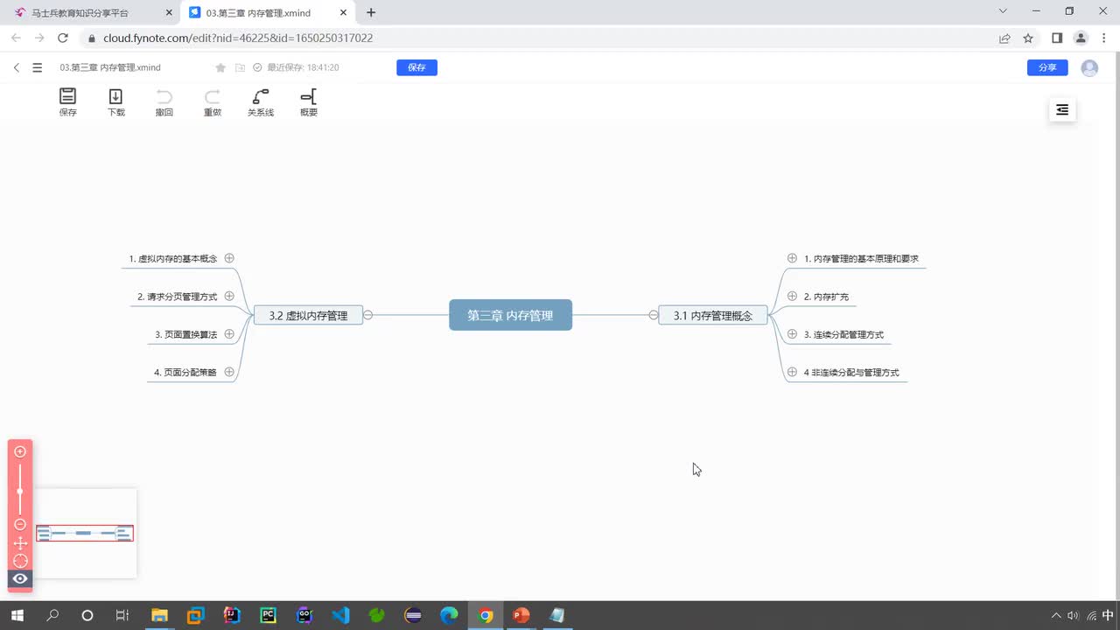Select topic text 3. 页面置换算法

point(186,334)
